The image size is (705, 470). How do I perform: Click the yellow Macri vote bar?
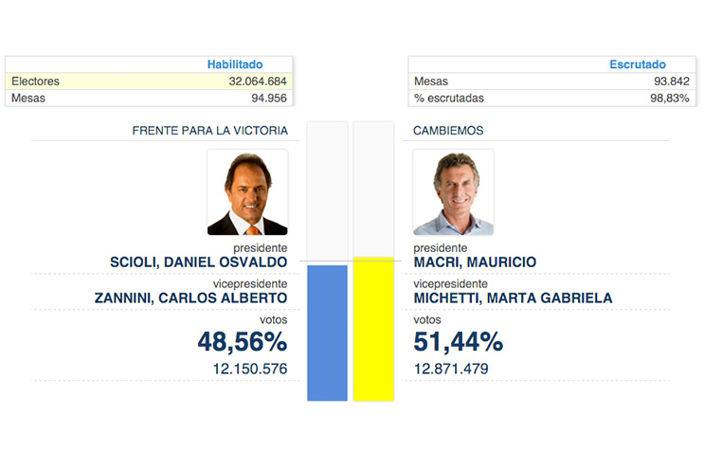click(x=373, y=329)
